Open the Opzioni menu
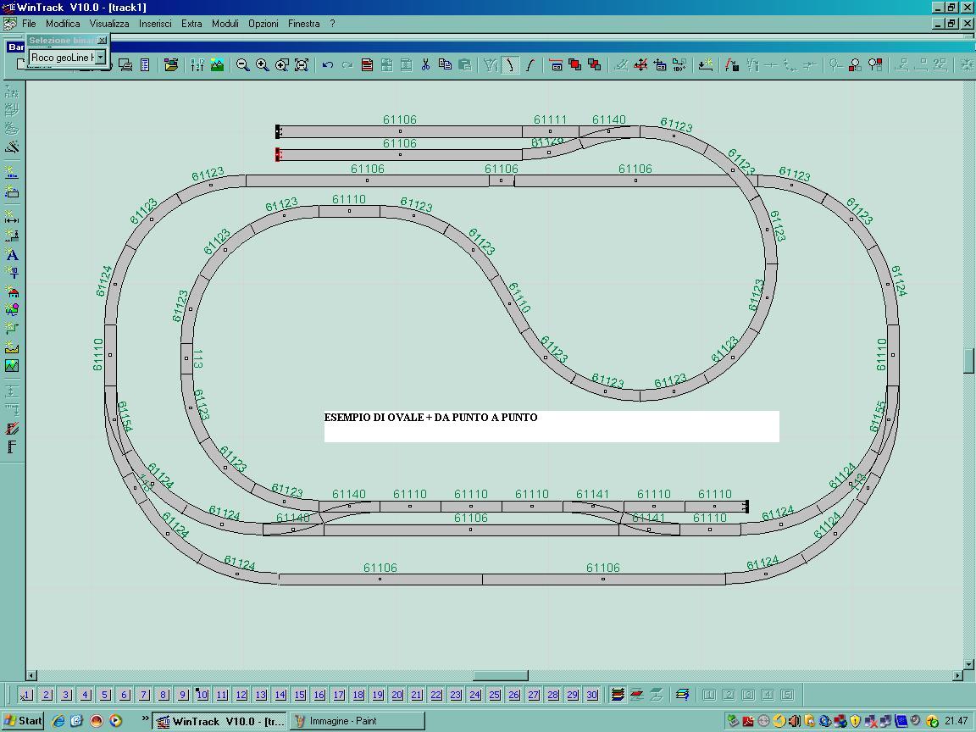 pos(263,24)
